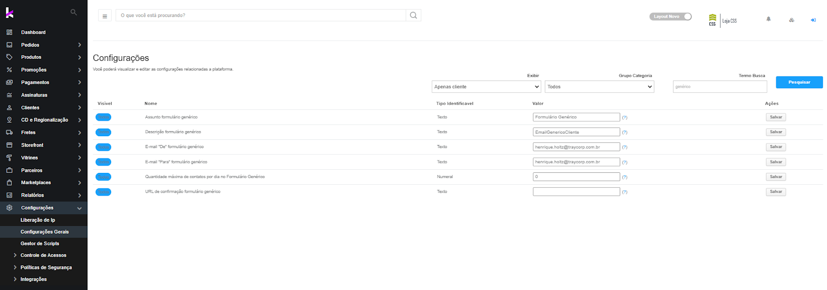Click the users group icon in header

coord(791,20)
